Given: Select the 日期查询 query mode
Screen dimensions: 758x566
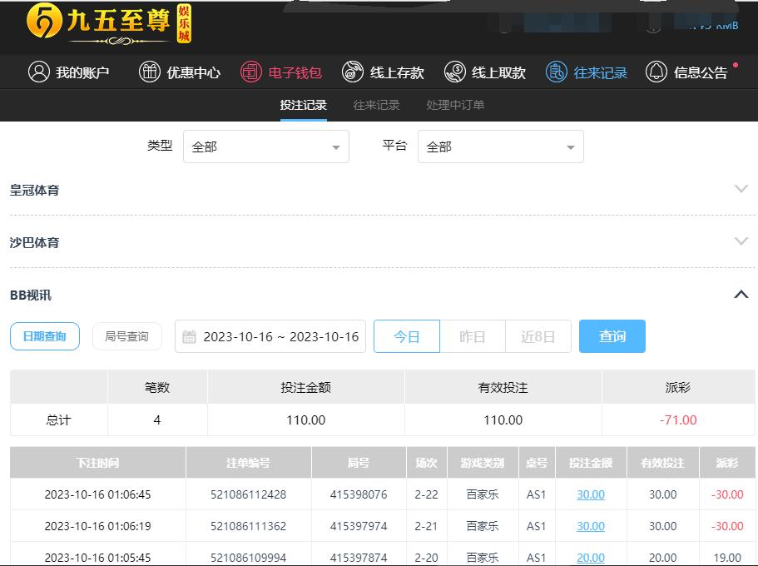Looking at the screenshot, I should pos(45,336).
